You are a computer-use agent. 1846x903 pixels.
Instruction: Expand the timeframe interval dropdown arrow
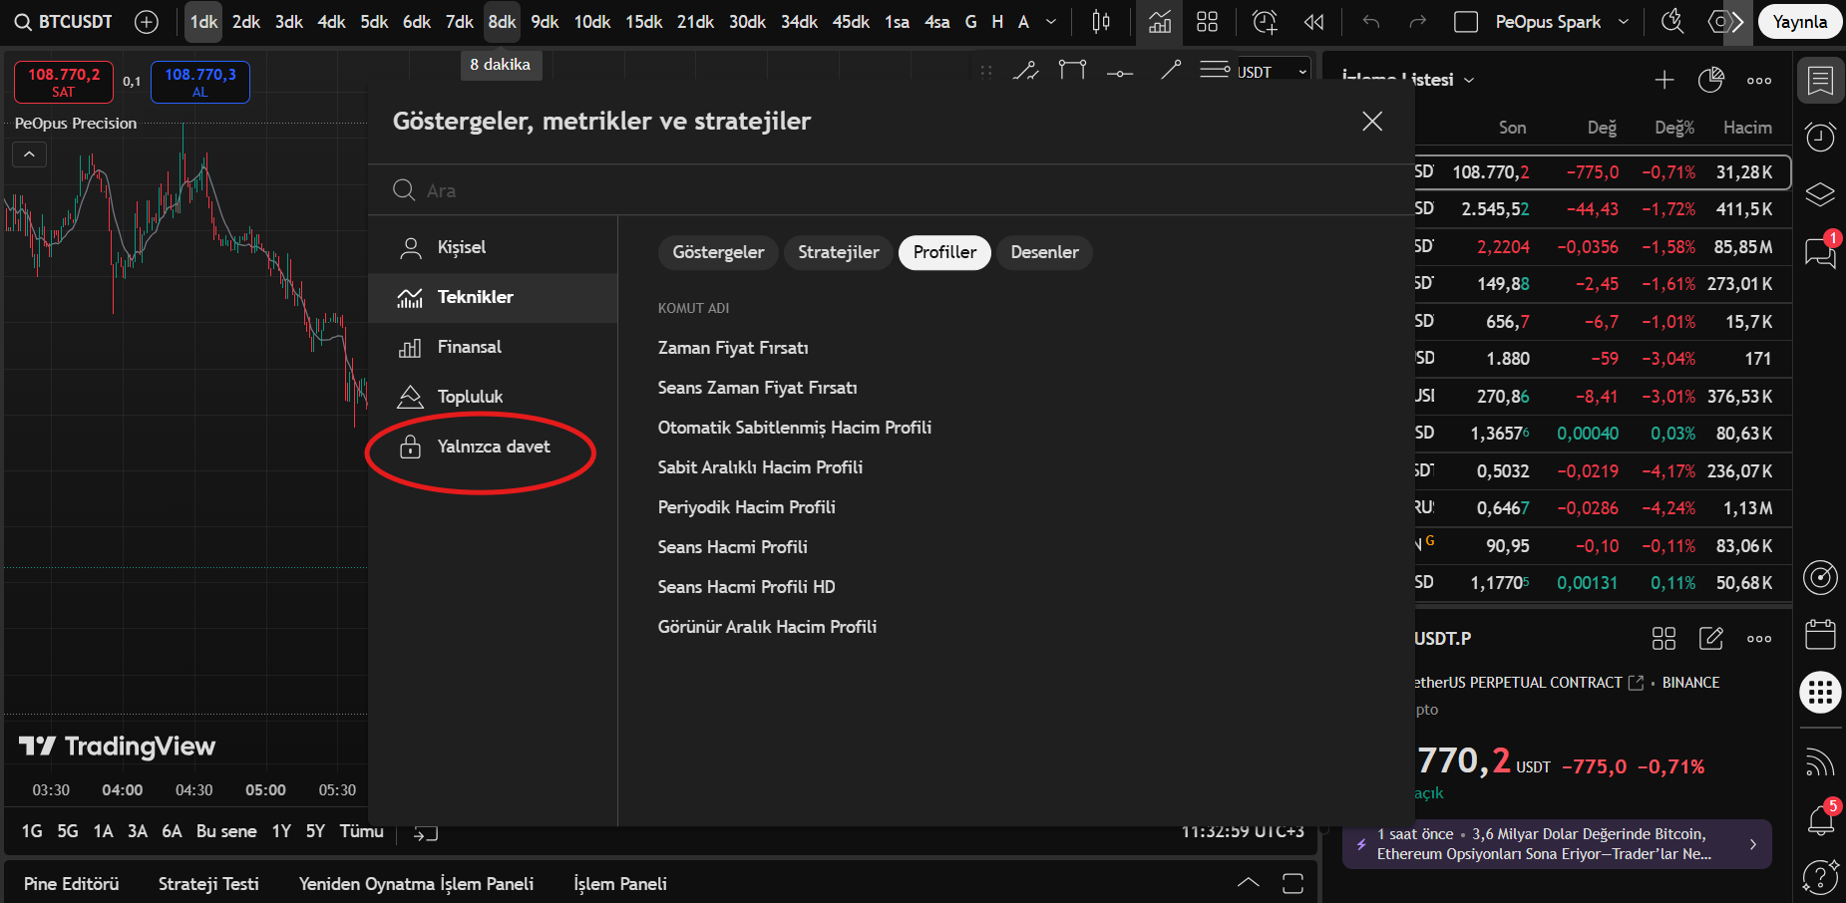(x=1050, y=22)
